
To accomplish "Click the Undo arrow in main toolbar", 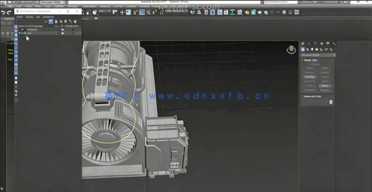I will coord(3,13).
